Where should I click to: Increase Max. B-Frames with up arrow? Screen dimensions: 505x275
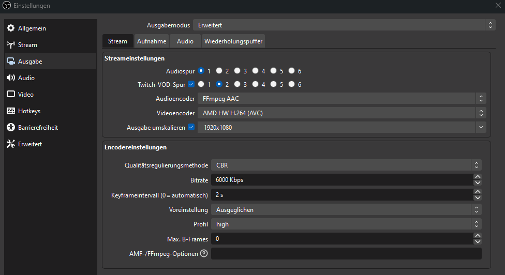click(x=478, y=236)
